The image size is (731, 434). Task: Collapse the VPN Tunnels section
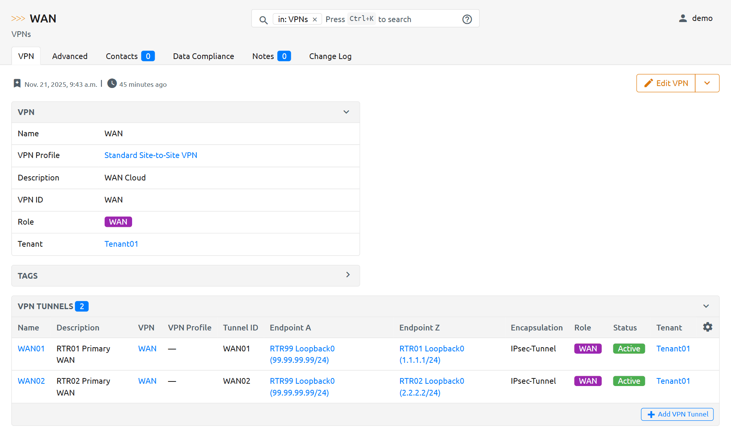click(x=705, y=306)
